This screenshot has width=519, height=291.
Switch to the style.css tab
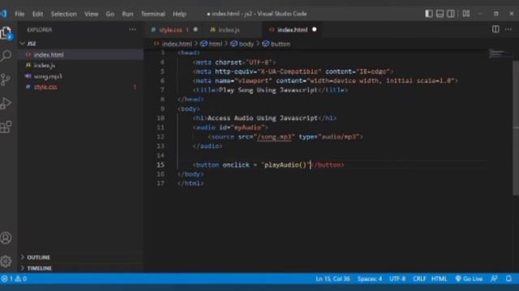(x=170, y=30)
